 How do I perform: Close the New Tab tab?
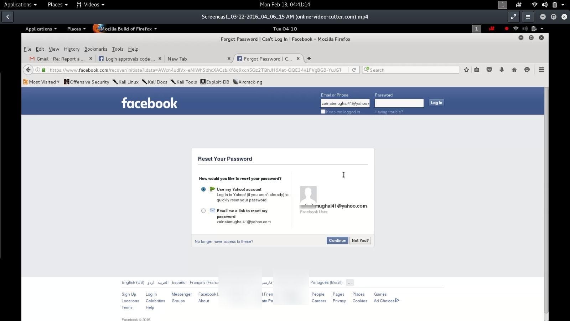[229, 58]
